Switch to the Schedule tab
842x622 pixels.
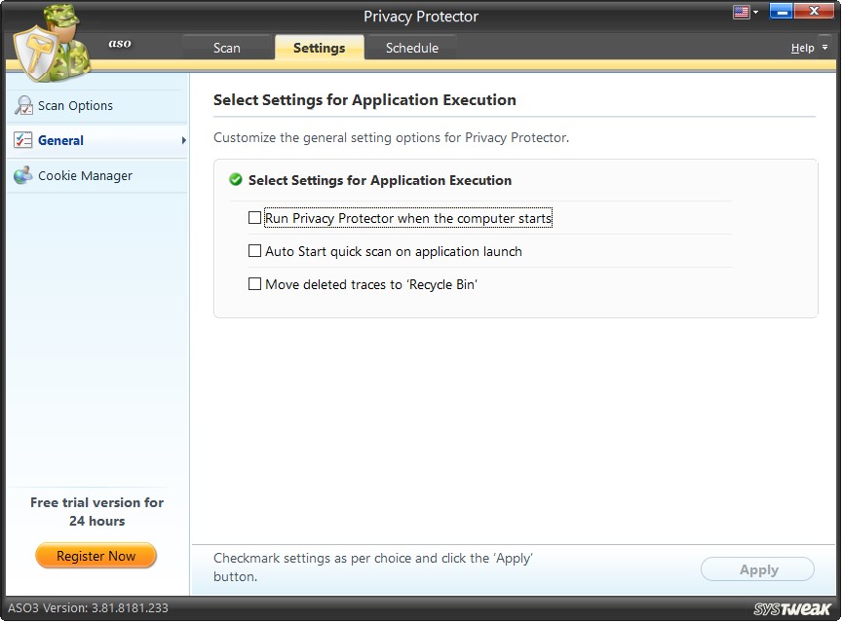(411, 47)
